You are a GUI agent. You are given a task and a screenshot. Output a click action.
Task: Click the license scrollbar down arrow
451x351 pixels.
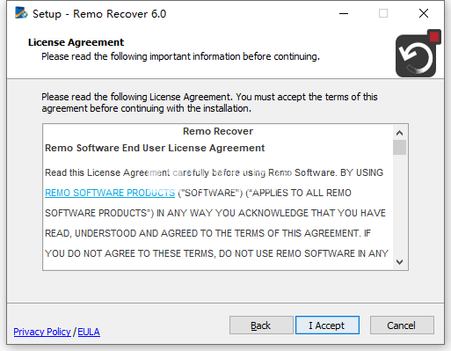399,261
